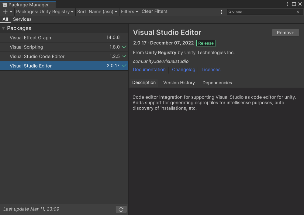
Task: Expand the Filters dropdown
Action: point(130,12)
